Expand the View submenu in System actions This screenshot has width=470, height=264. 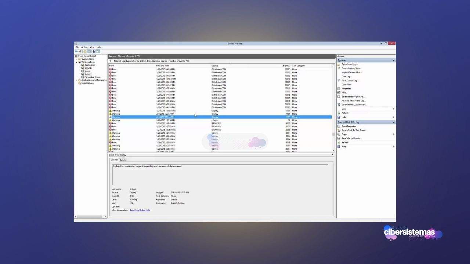click(x=394, y=109)
